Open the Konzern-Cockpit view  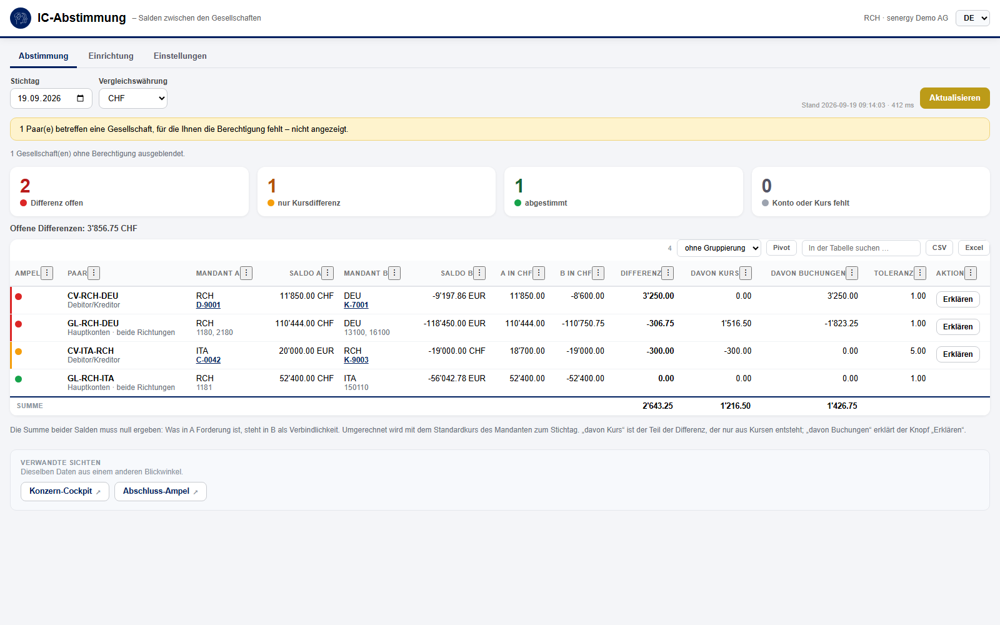point(65,491)
